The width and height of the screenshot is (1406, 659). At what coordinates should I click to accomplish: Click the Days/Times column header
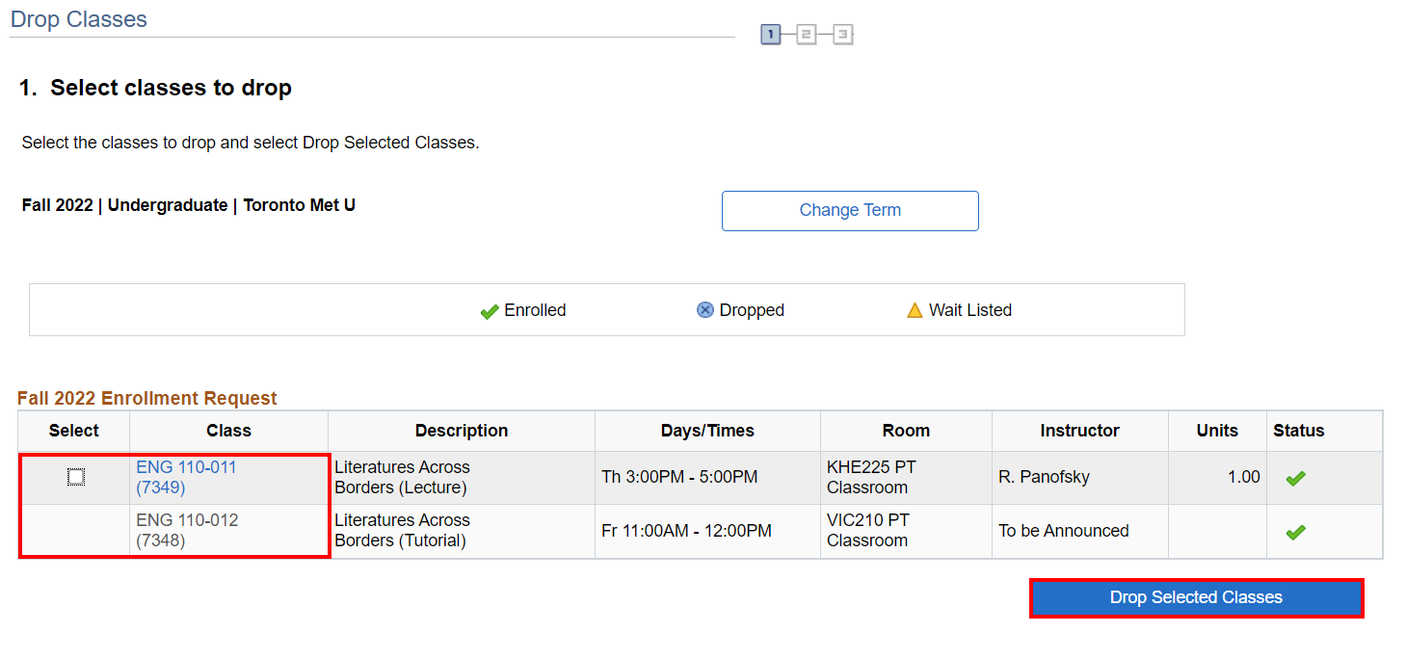[x=707, y=431]
